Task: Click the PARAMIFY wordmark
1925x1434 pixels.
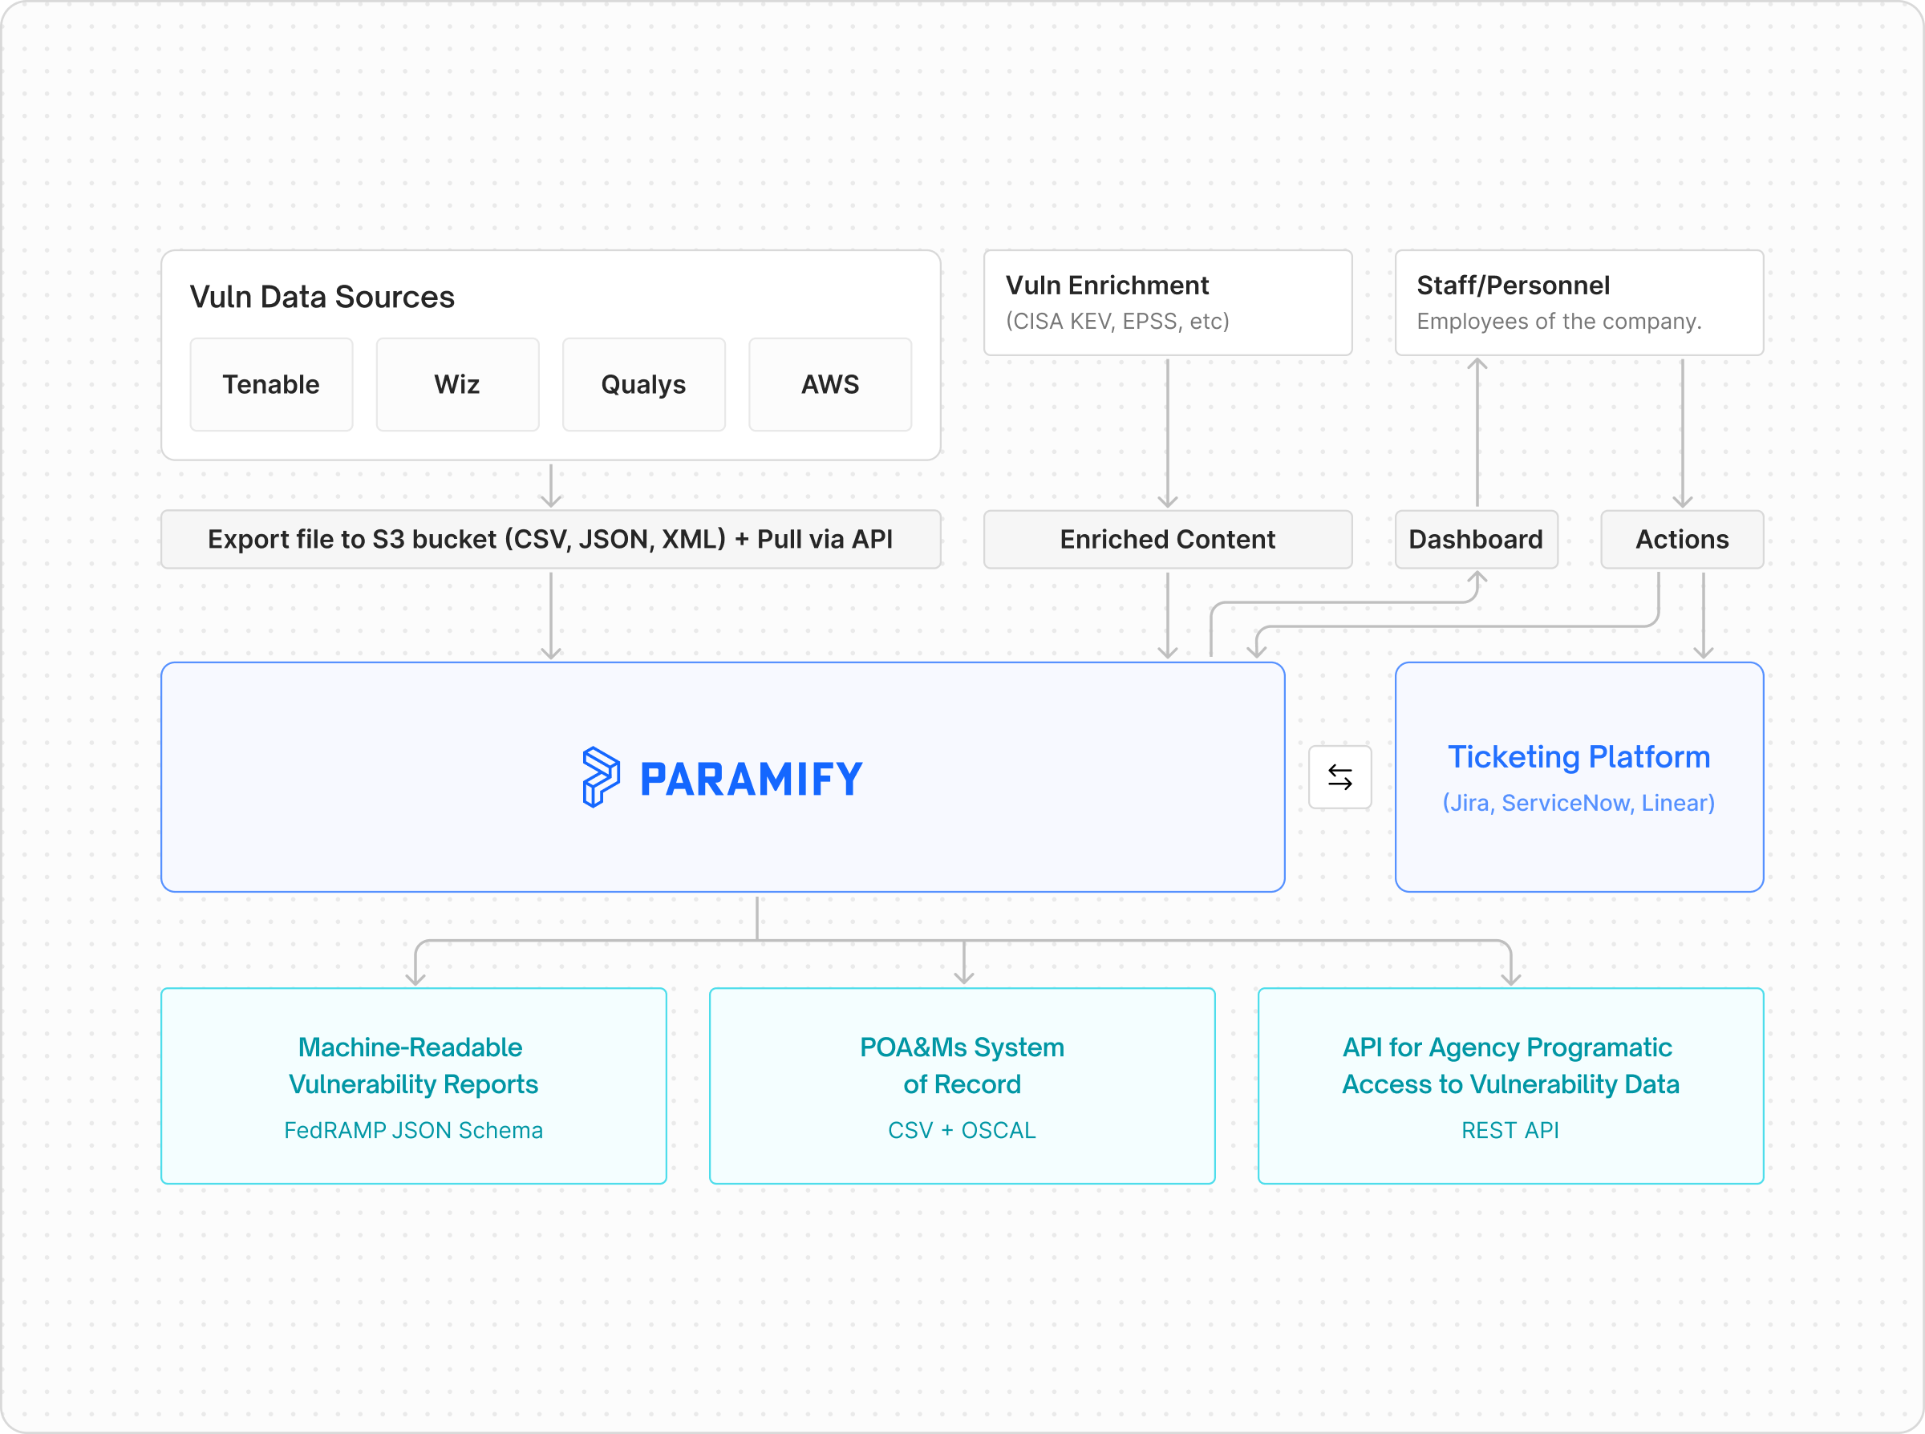Action: click(752, 779)
